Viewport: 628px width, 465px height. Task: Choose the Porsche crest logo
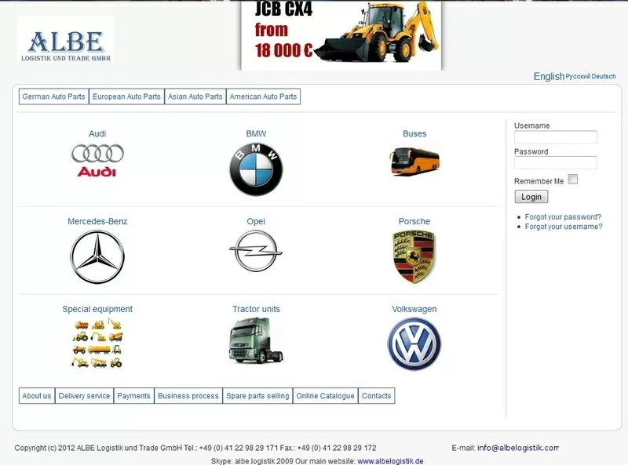pyautogui.click(x=414, y=256)
